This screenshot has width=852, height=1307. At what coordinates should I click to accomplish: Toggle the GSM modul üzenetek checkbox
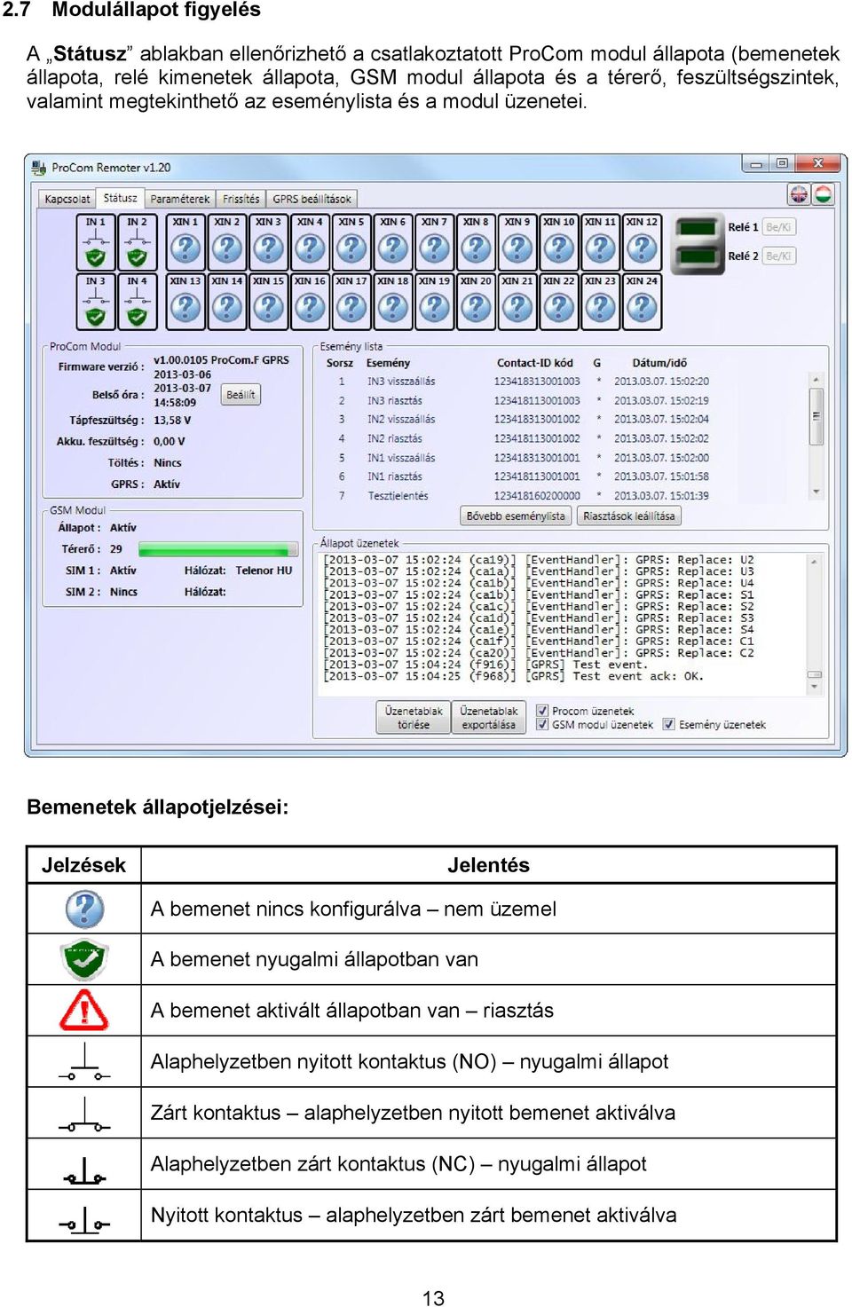541,724
